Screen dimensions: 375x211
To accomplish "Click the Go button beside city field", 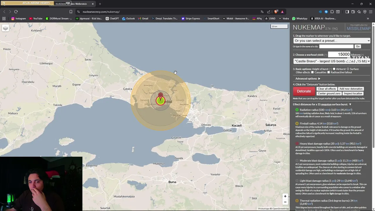I will 358,46.
